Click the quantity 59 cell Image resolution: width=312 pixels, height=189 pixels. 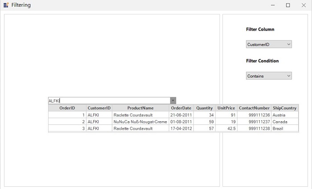coord(204,122)
